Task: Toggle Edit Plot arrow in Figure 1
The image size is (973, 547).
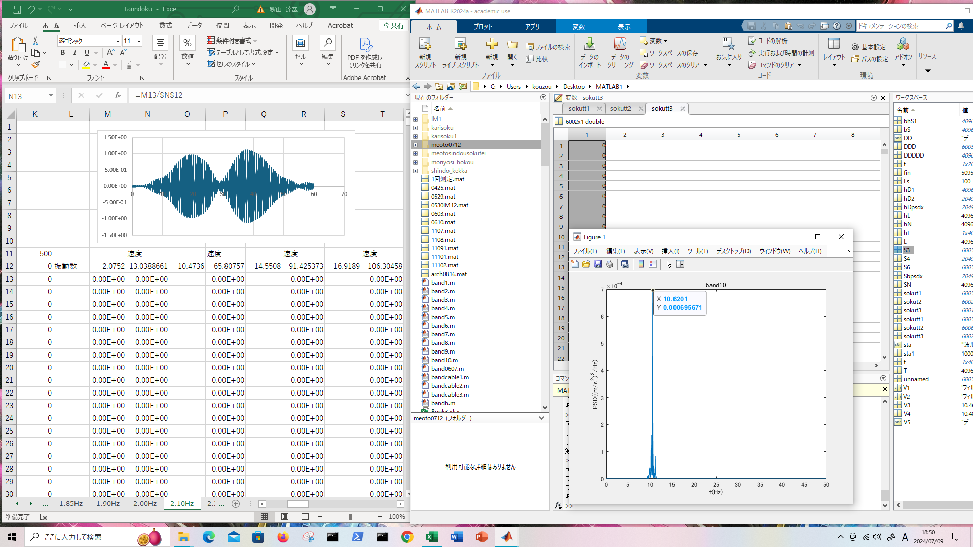Action: [x=669, y=264]
